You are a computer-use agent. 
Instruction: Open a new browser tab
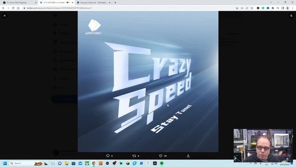coord(115,3)
